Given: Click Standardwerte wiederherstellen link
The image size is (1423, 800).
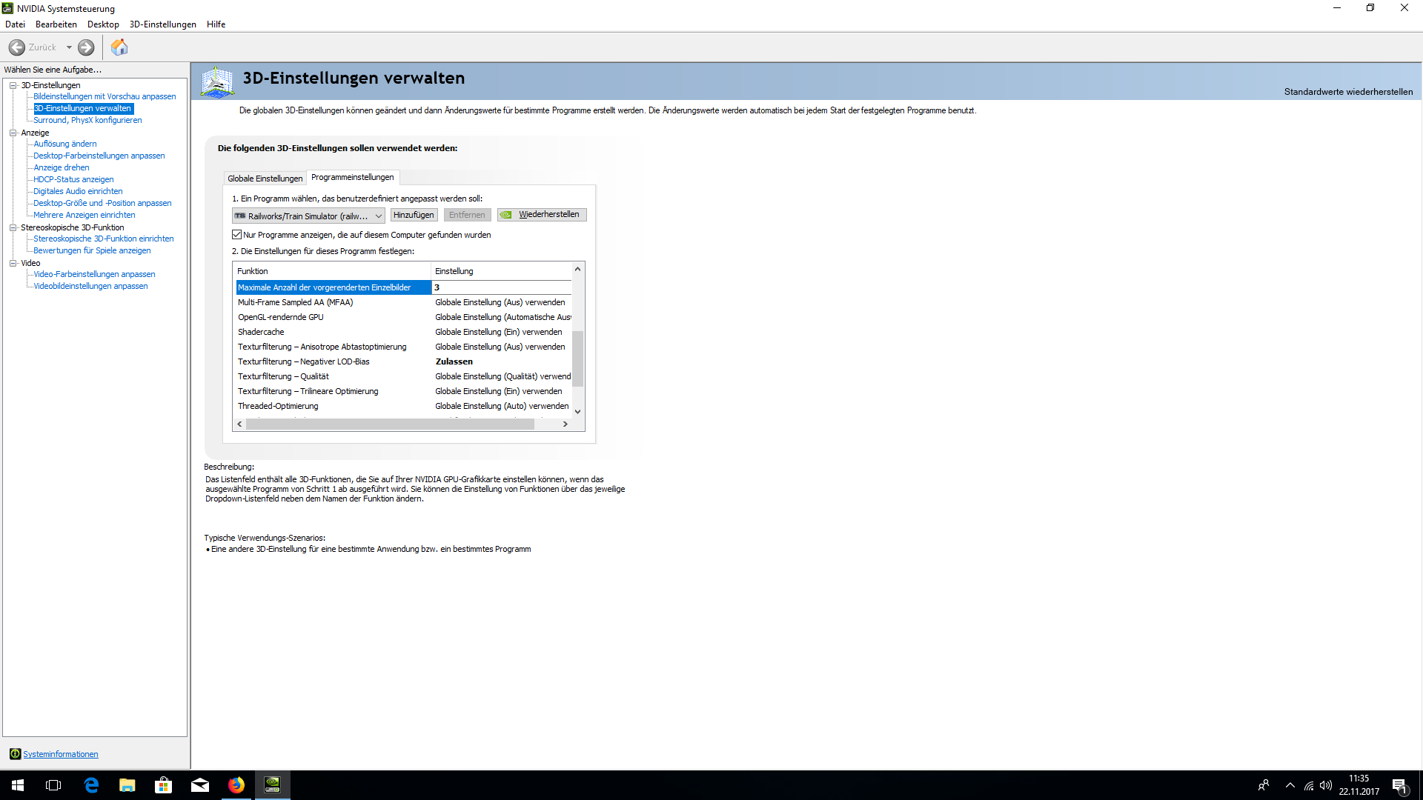Looking at the screenshot, I should tap(1347, 92).
